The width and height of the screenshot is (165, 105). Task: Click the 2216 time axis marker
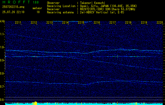click(97, 23)
